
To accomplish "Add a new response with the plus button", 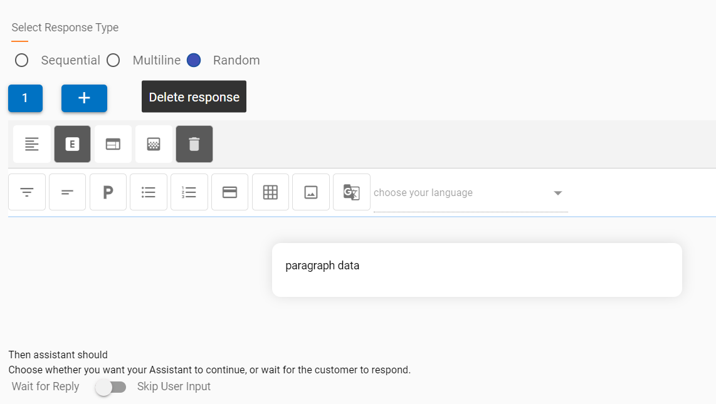I will [84, 98].
